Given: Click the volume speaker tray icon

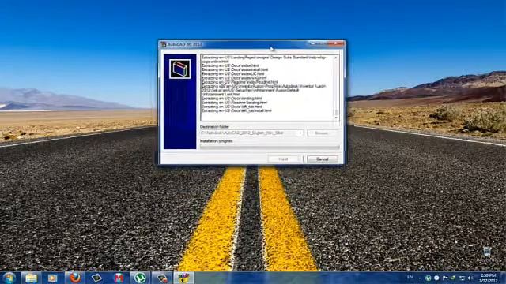Looking at the screenshot, I should [x=470, y=278].
